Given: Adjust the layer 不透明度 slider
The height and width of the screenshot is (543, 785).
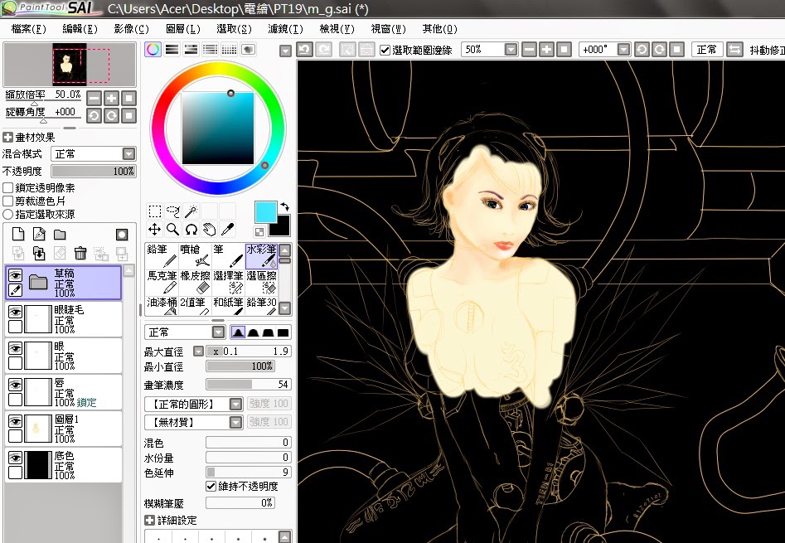Looking at the screenshot, I should (x=94, y=171).
